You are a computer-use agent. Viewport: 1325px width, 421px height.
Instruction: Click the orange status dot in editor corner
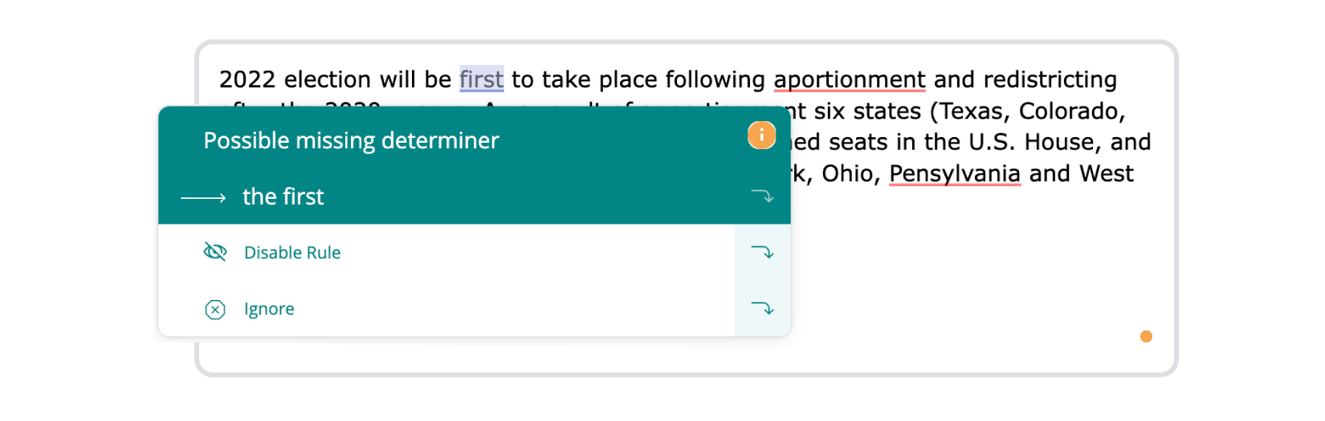click(1146, 336)
